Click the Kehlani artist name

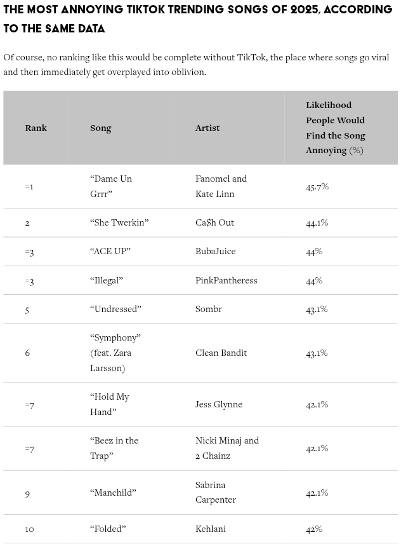tap(211, 529)
